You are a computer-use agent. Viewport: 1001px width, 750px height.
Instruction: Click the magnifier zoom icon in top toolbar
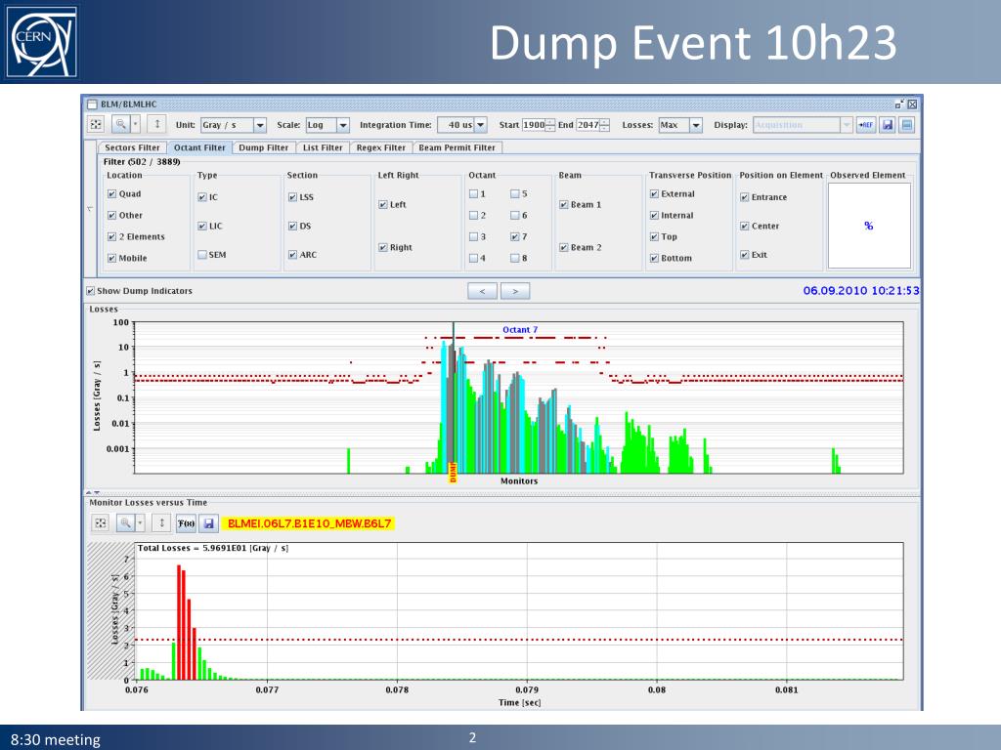tap(120, 125)
